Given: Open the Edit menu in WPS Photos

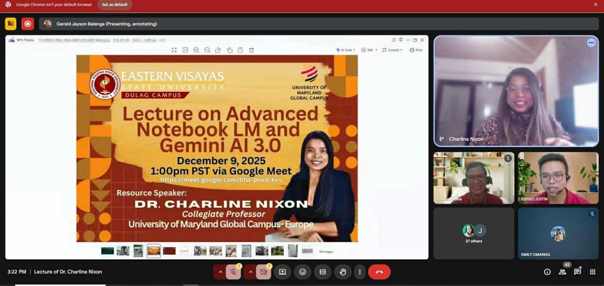Looking at the screenshot, I should click(370, 50).
